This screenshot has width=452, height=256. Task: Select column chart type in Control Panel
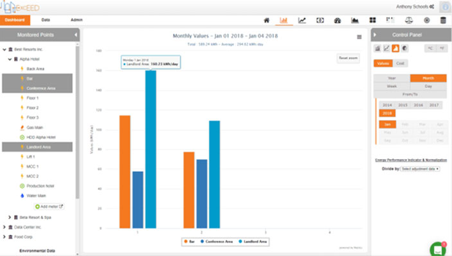pos(377,48)
